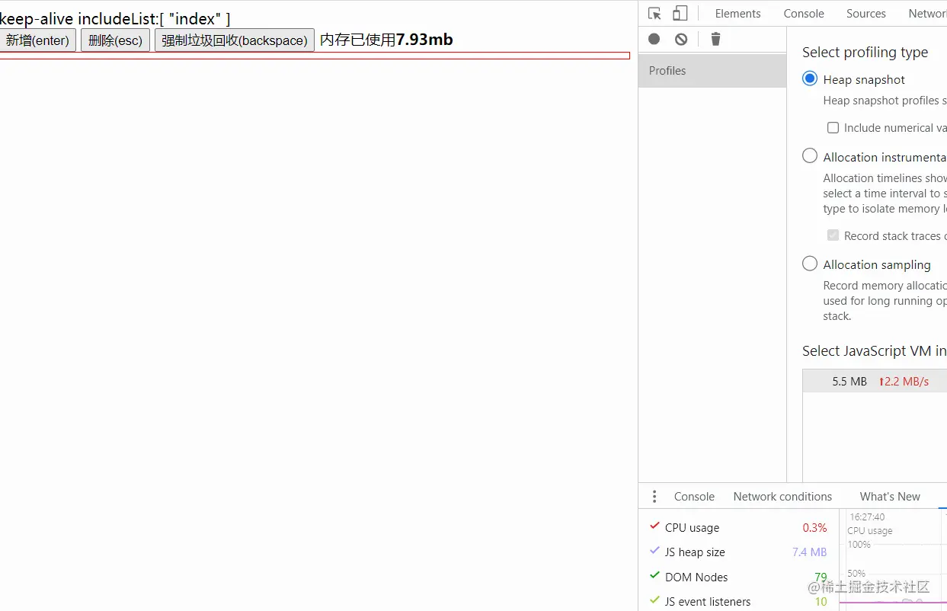Open the drawer three-dot menu
Screen dimensions: 947x611
pyautogui.click(x=654, y=497)
